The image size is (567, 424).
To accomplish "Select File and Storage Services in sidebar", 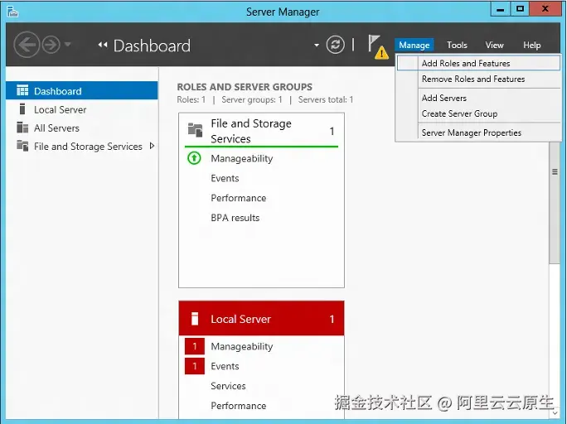I will [82, 147].
